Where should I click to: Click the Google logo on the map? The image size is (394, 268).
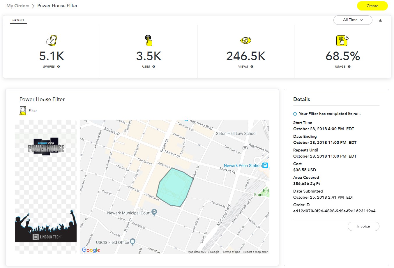(x=91, y=250)
